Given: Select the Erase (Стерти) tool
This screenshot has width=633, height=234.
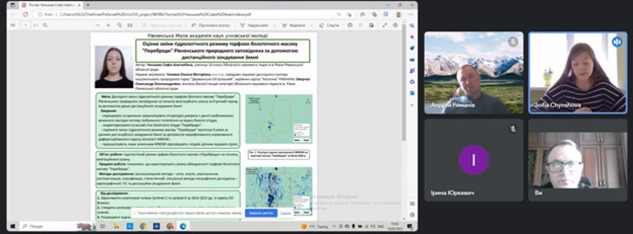Looking at the screenshot, I should pos(329,25).
